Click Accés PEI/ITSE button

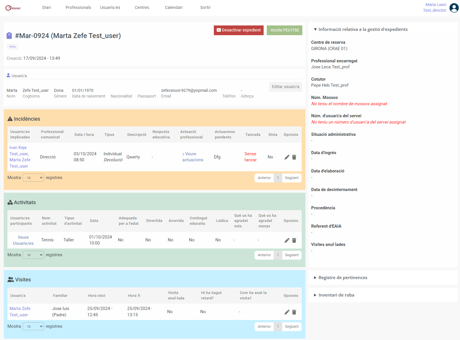[x=285, y=30]
